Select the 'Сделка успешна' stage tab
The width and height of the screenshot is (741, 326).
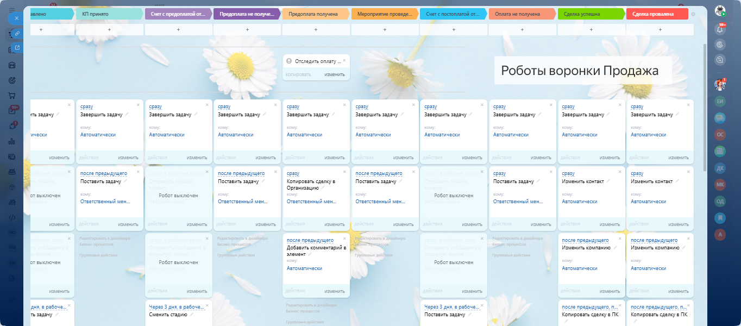[x=591, y=14]
